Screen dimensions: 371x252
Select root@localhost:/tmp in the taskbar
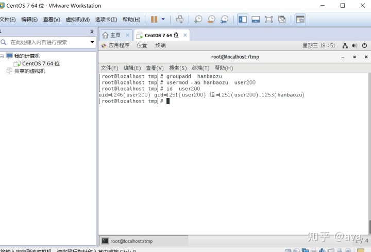click(143, 241)
